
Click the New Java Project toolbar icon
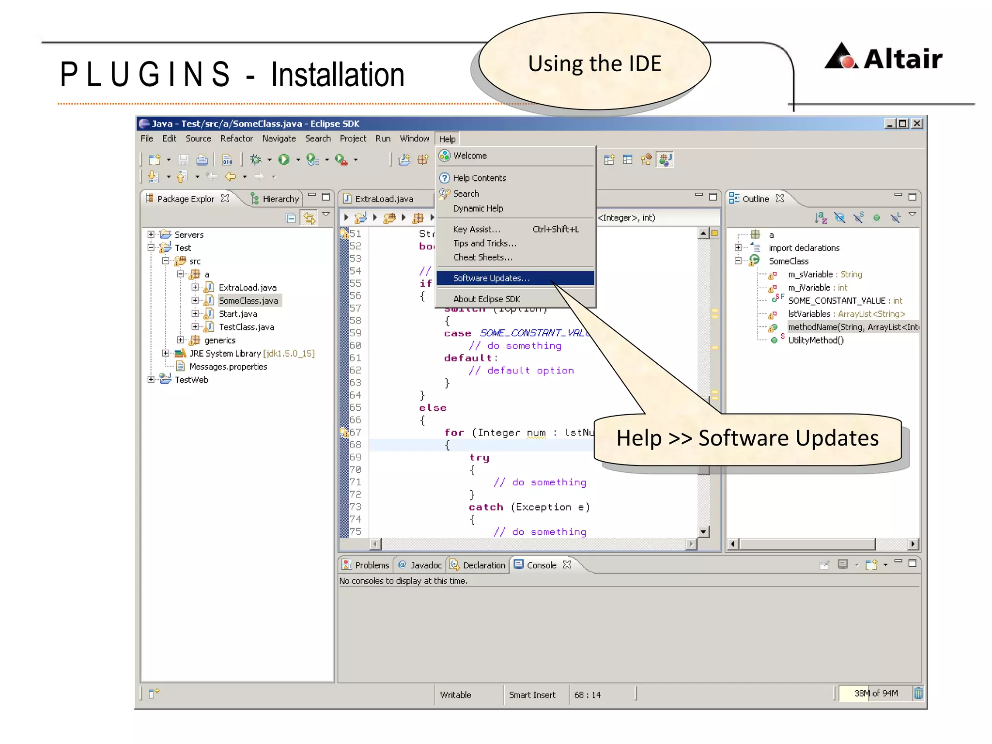coord(404,159)
